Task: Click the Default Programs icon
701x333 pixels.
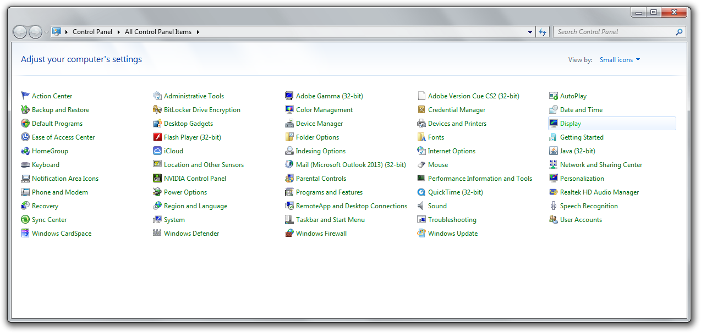Action: pyautogui.click(x=25, y=123)
